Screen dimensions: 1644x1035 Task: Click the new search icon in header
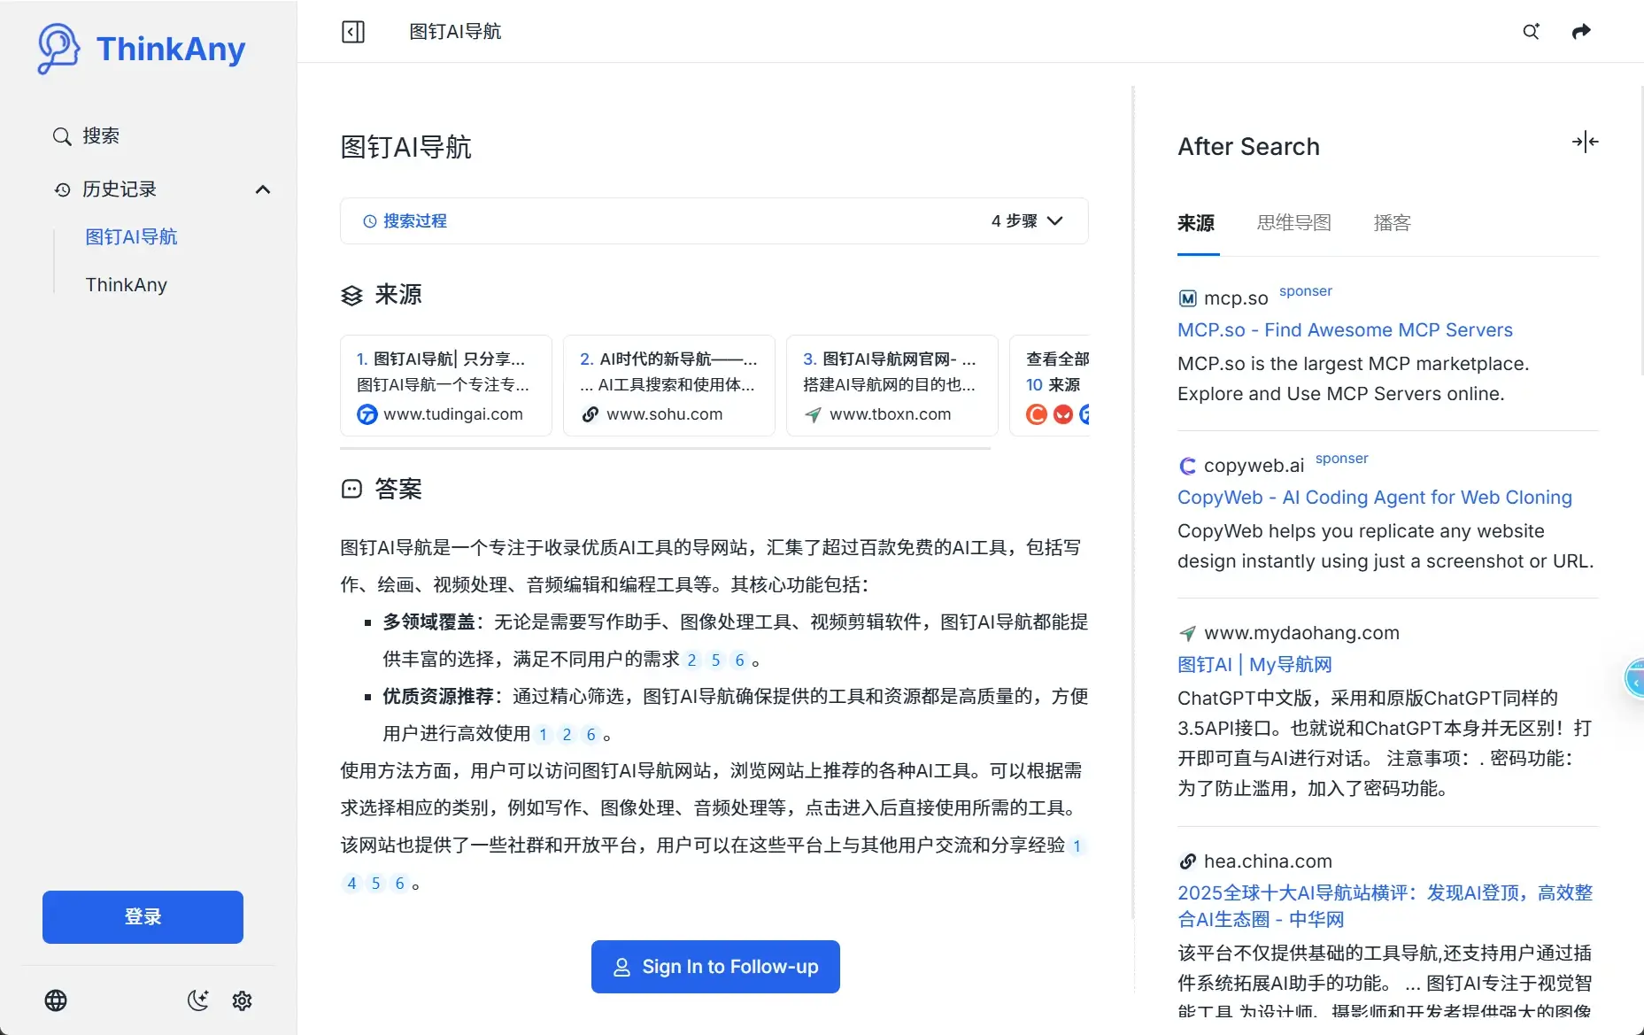click(1531, 32)
